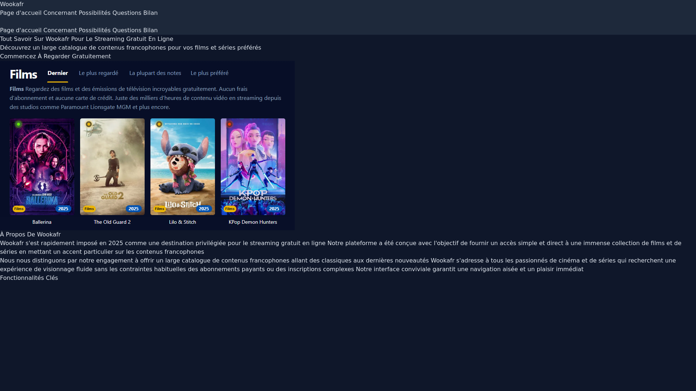Select Questions in the lower navigation row
Viewport: 696px width, 391px height.
coord(127,30)
